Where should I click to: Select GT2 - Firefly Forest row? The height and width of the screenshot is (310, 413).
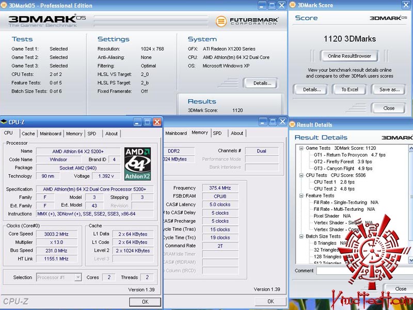coord(343,162)
